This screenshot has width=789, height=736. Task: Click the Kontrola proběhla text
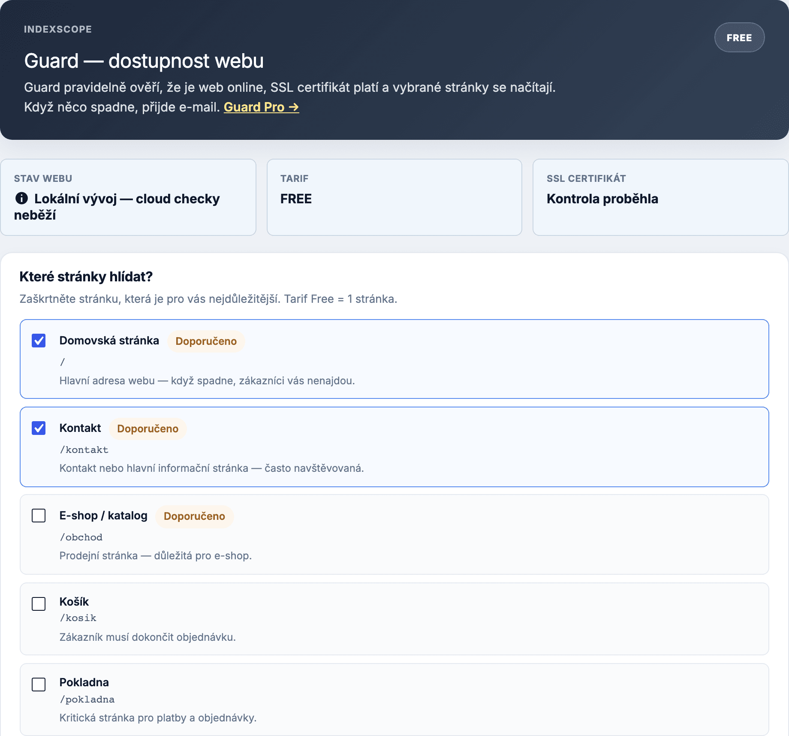click(602, 199)
